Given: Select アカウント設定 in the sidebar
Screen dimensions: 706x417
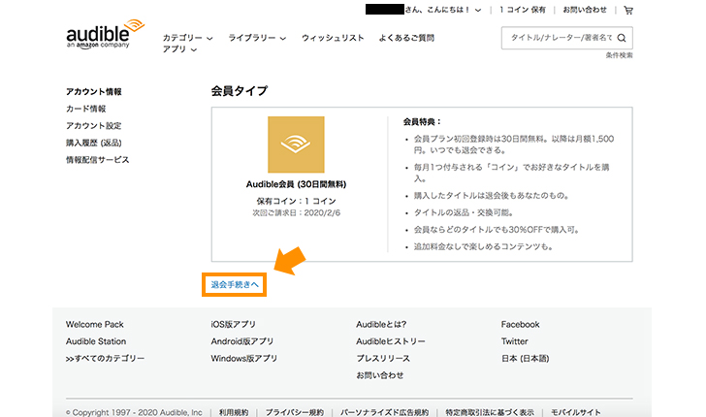Looking at the screenshot, I should pyautogui.click(x=94, y=126).
